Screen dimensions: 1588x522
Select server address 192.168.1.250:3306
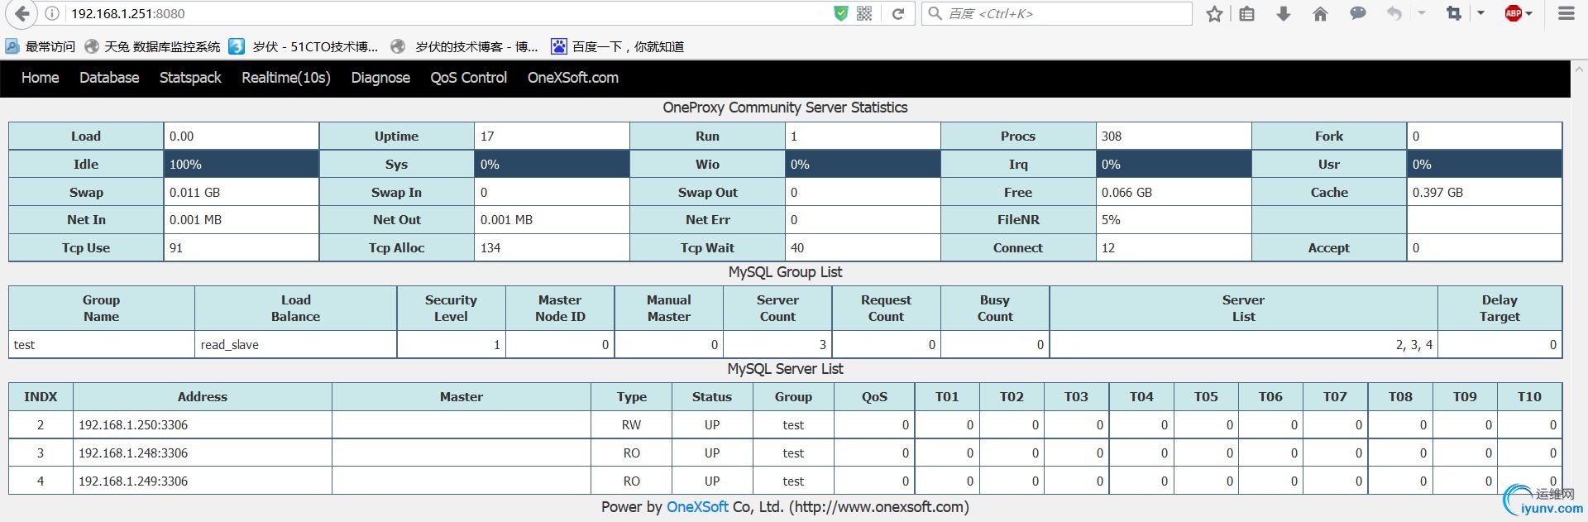coord(133,425)
